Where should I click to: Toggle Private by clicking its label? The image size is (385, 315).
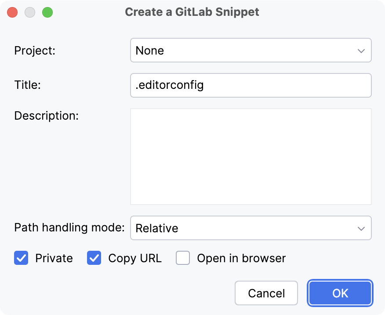tap(54, 258)
